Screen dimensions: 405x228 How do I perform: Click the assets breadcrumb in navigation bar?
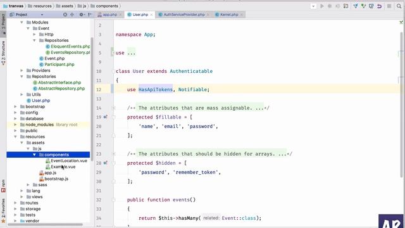(65, 6)
